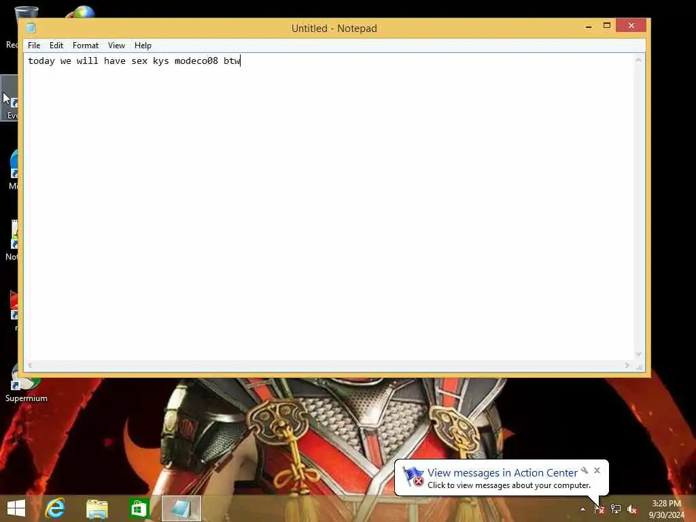This screenshot has width=696, height=522.
Task: Click the flag icon in the Action Center balloon
Action: (x=413, y=476)
